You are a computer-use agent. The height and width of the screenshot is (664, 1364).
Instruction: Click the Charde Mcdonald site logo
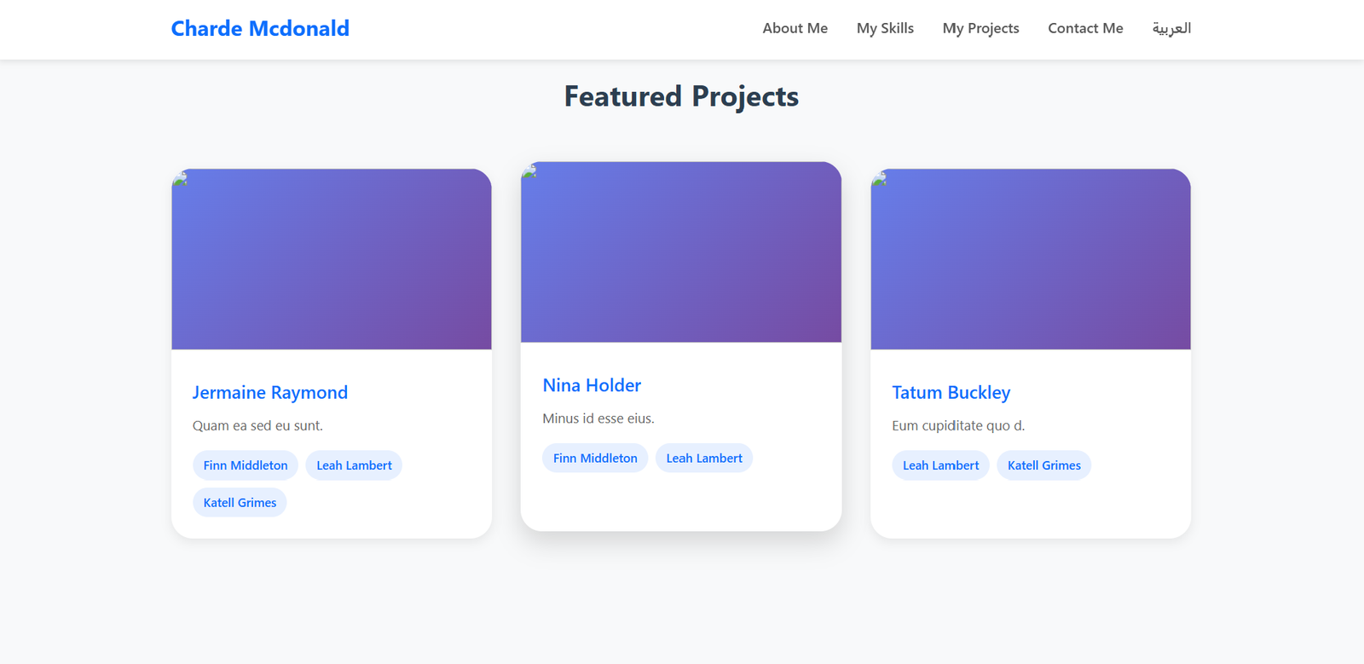coord(260,28)
